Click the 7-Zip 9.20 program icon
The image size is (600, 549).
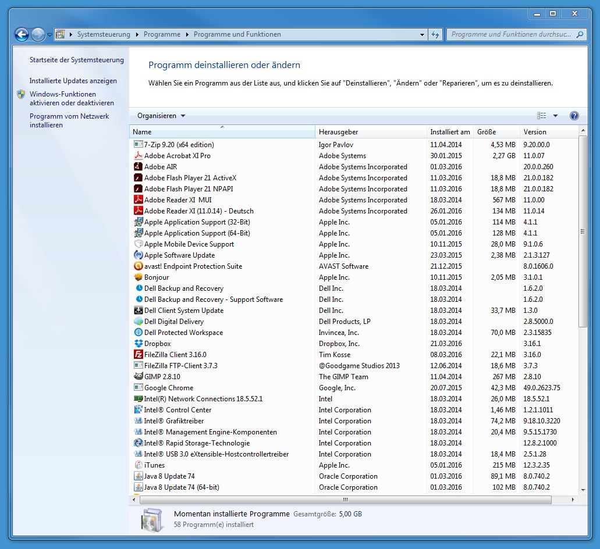138,144
